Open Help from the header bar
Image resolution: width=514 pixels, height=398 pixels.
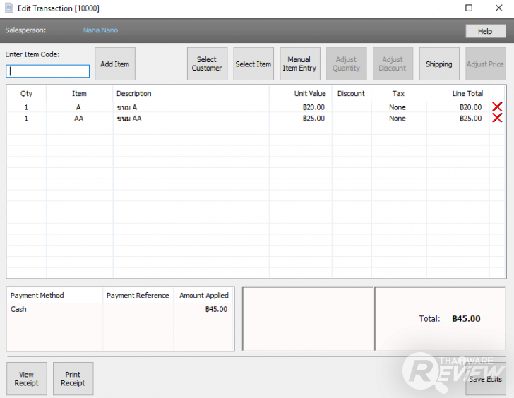point(485,32)
